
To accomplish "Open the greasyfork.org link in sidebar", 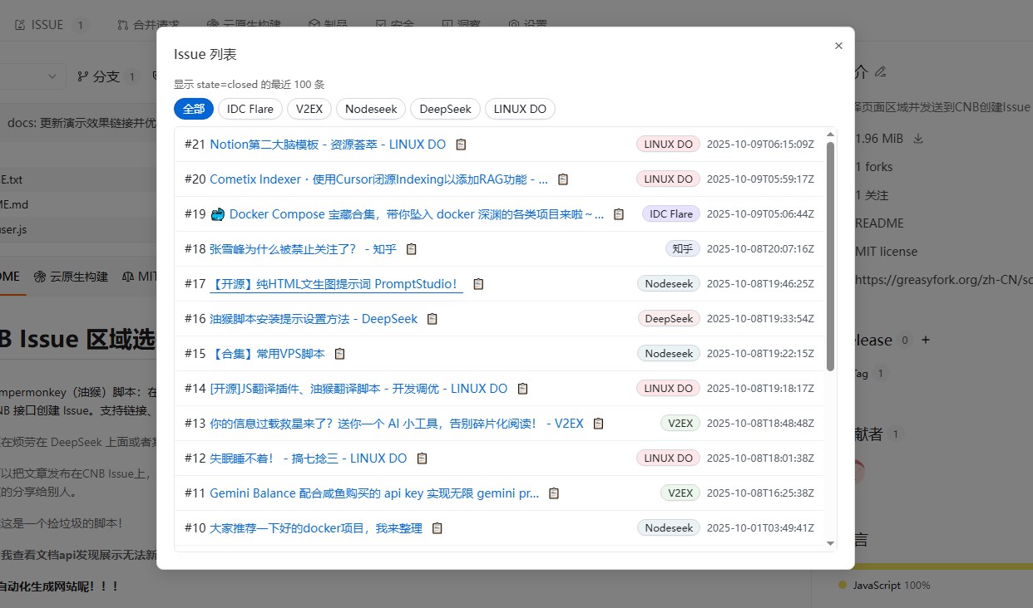I will 943,280.
